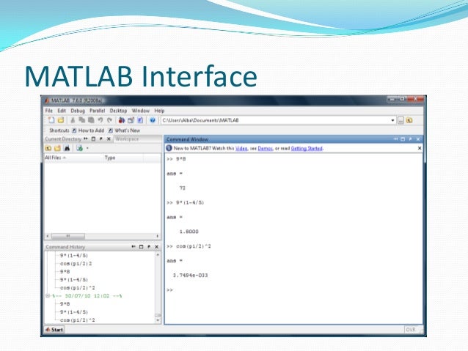Open the Desktop menu
468x351 pixels.
pos(118,111)
